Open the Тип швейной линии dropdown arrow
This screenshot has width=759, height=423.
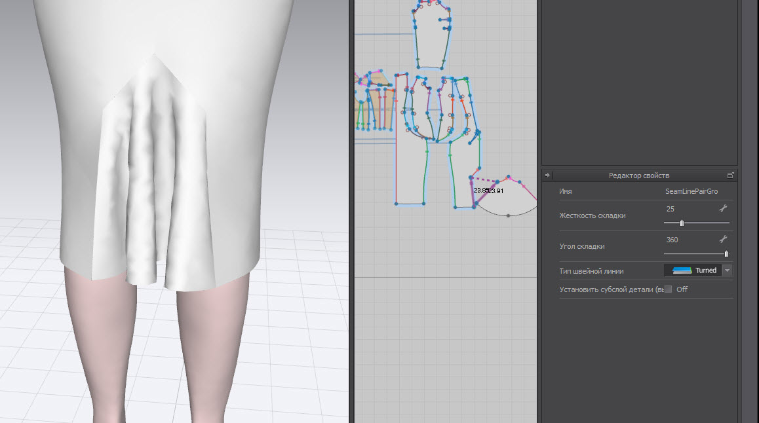click(727, 270)
